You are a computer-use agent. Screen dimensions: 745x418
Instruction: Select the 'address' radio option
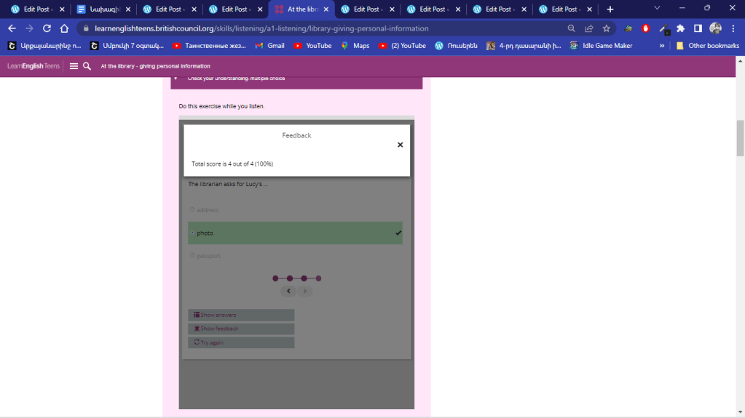point(192,210)
